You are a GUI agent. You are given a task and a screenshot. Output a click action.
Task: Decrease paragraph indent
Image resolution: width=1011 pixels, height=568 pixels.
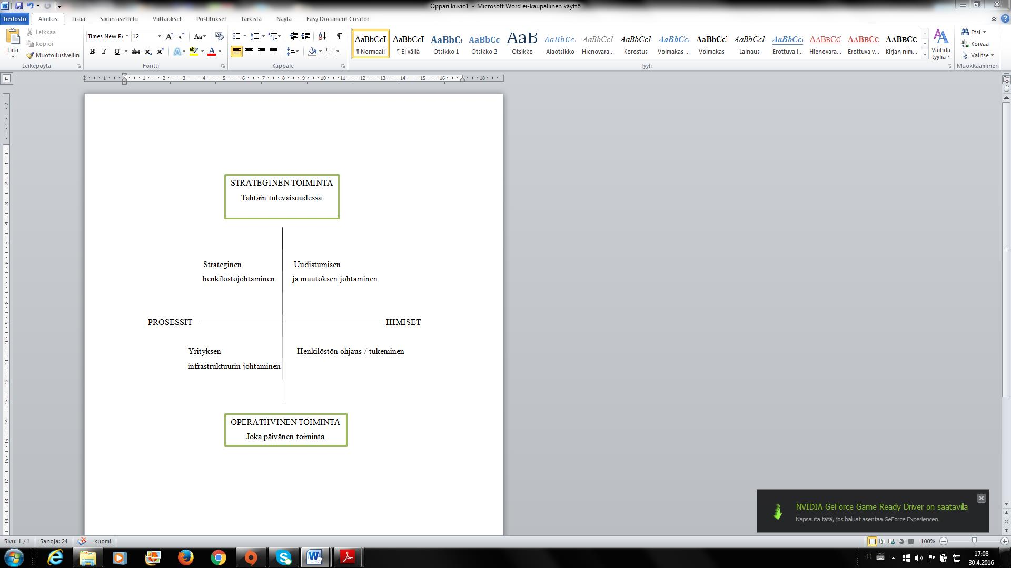tap(294, 36)
